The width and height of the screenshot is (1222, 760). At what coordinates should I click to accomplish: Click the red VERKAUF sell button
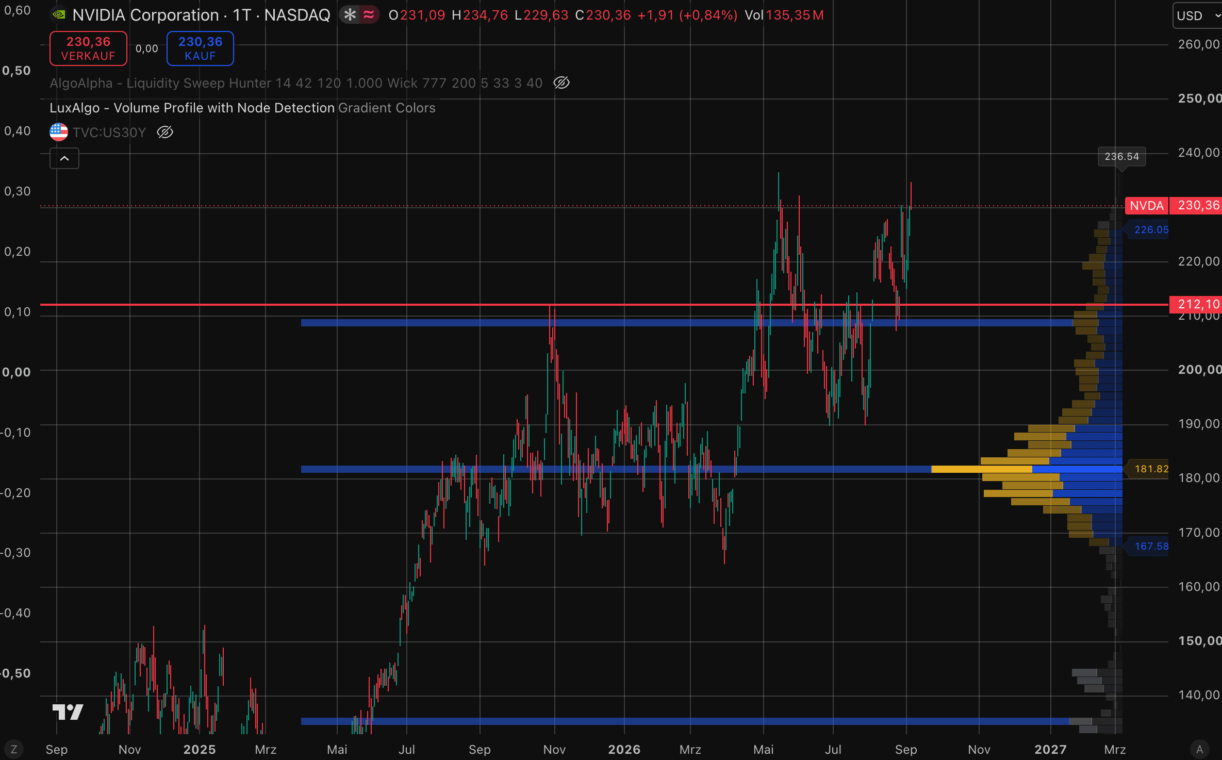[88, 48]
